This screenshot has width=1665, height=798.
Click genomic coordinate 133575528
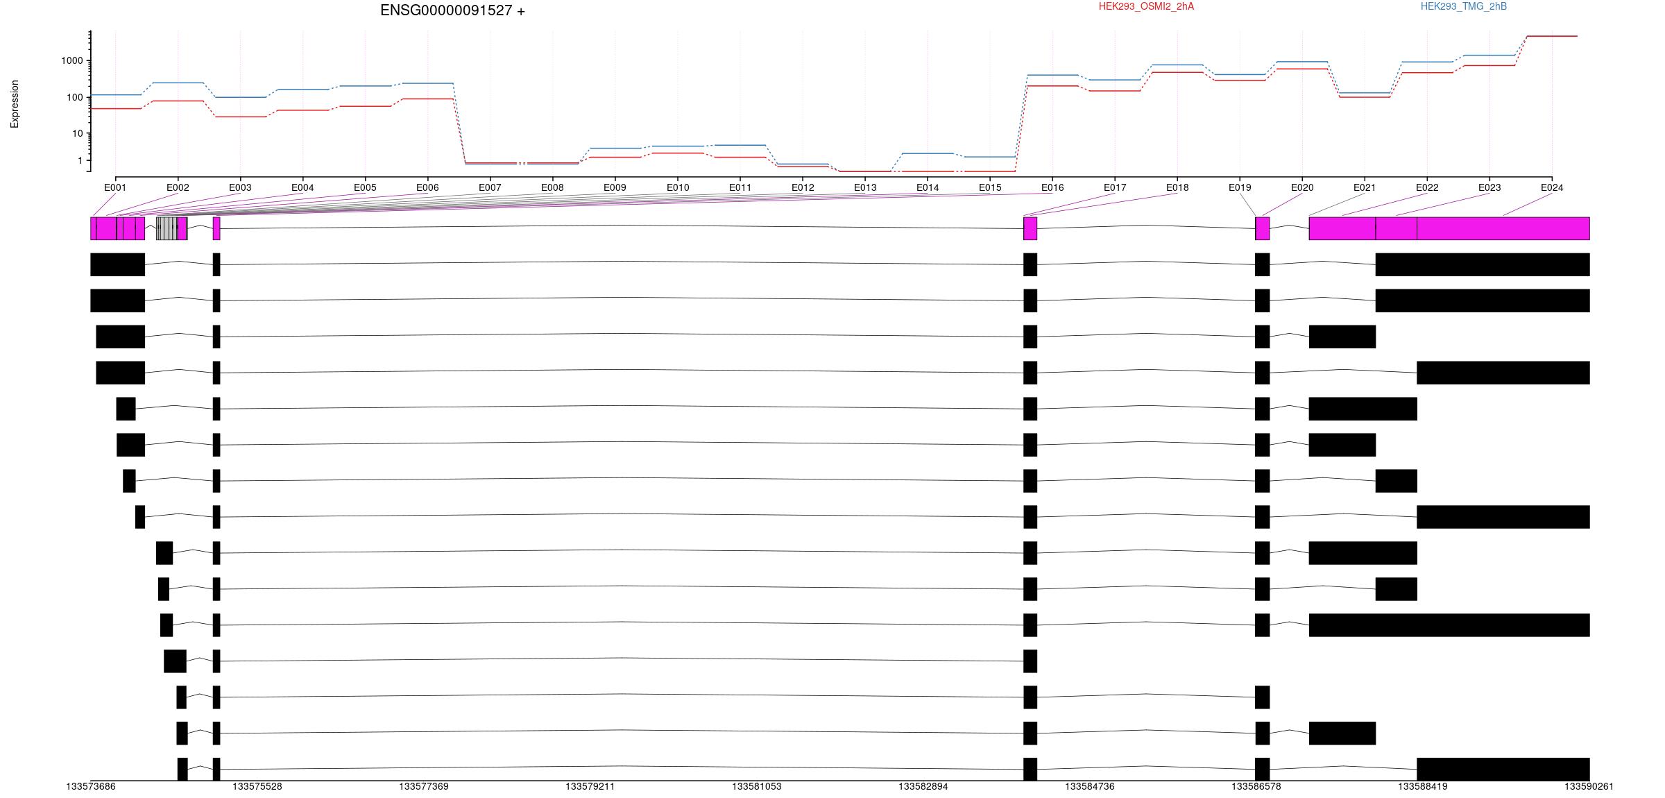click(x=257, y=786)
